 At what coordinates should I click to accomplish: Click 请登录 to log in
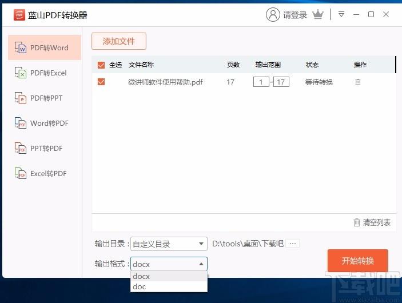(x=295, y=15)
